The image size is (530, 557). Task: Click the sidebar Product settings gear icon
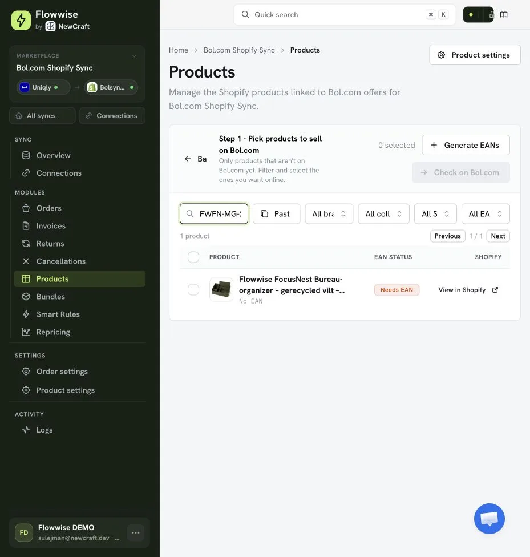coord(26,390)
